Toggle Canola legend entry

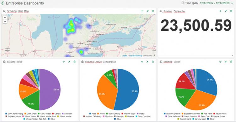point(56,114)
